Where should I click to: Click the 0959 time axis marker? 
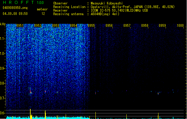pos(162,26)
